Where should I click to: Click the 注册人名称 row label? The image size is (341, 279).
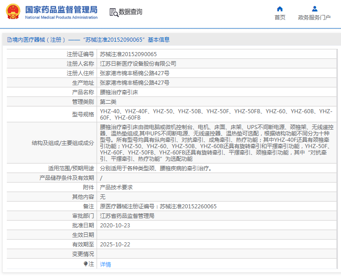coord(80,64)
